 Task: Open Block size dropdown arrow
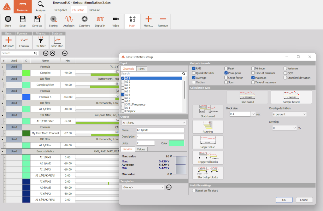pyautogui.click(x=253, y=114)
